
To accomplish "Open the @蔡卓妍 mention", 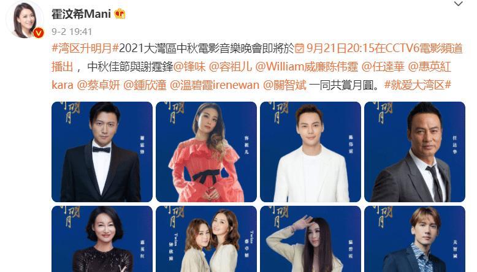I will [98, 85].
